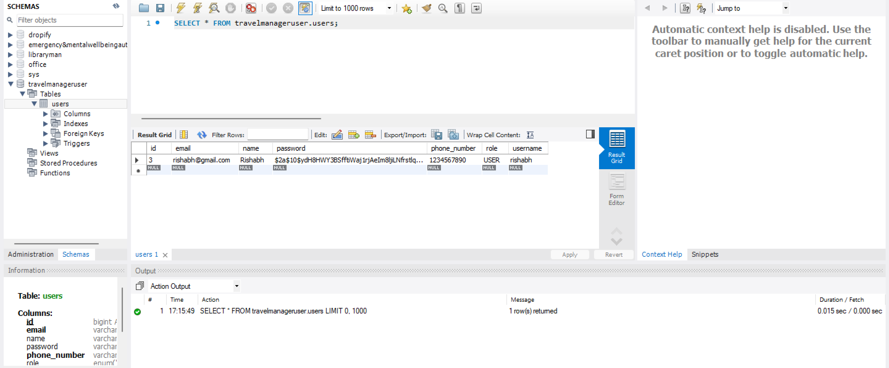This screenshot has height=368, width=889.
Task: Toggle invisible characters pilcrow button
Action: click(459, 8)
